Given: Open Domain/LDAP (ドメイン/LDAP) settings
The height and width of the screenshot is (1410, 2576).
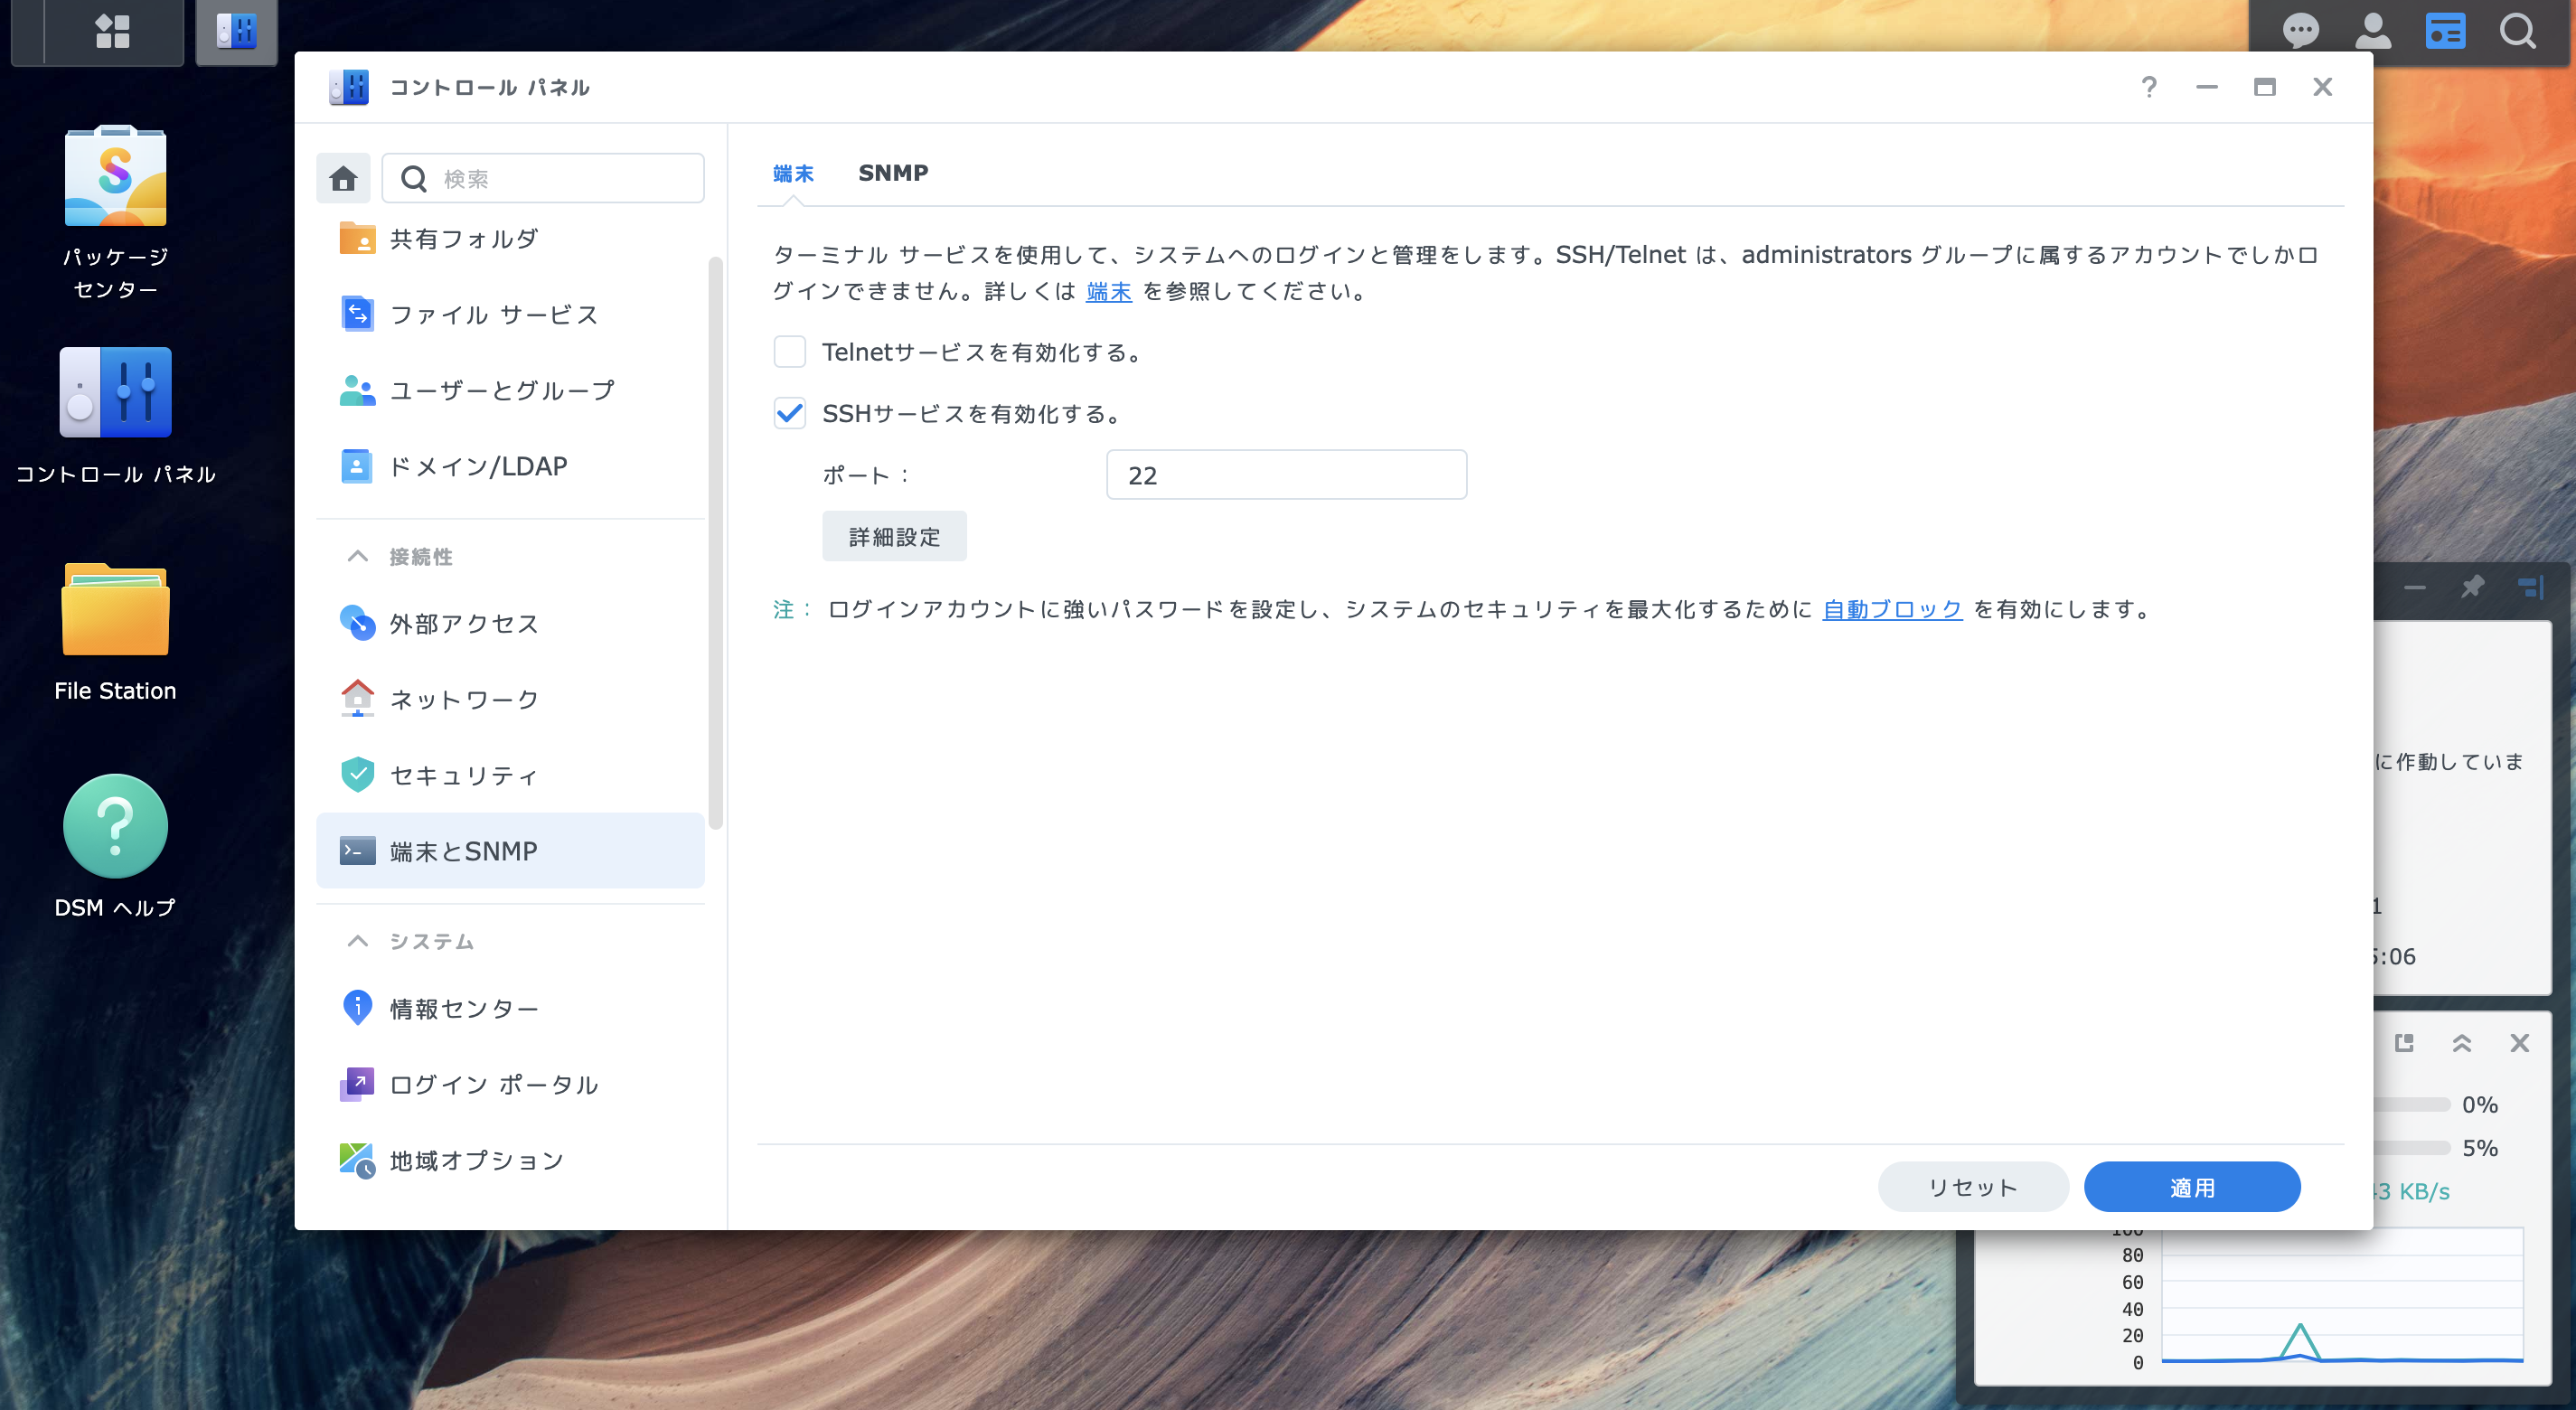Looking at the screenshot, I should pyautogui.click(x=510, y=467).
